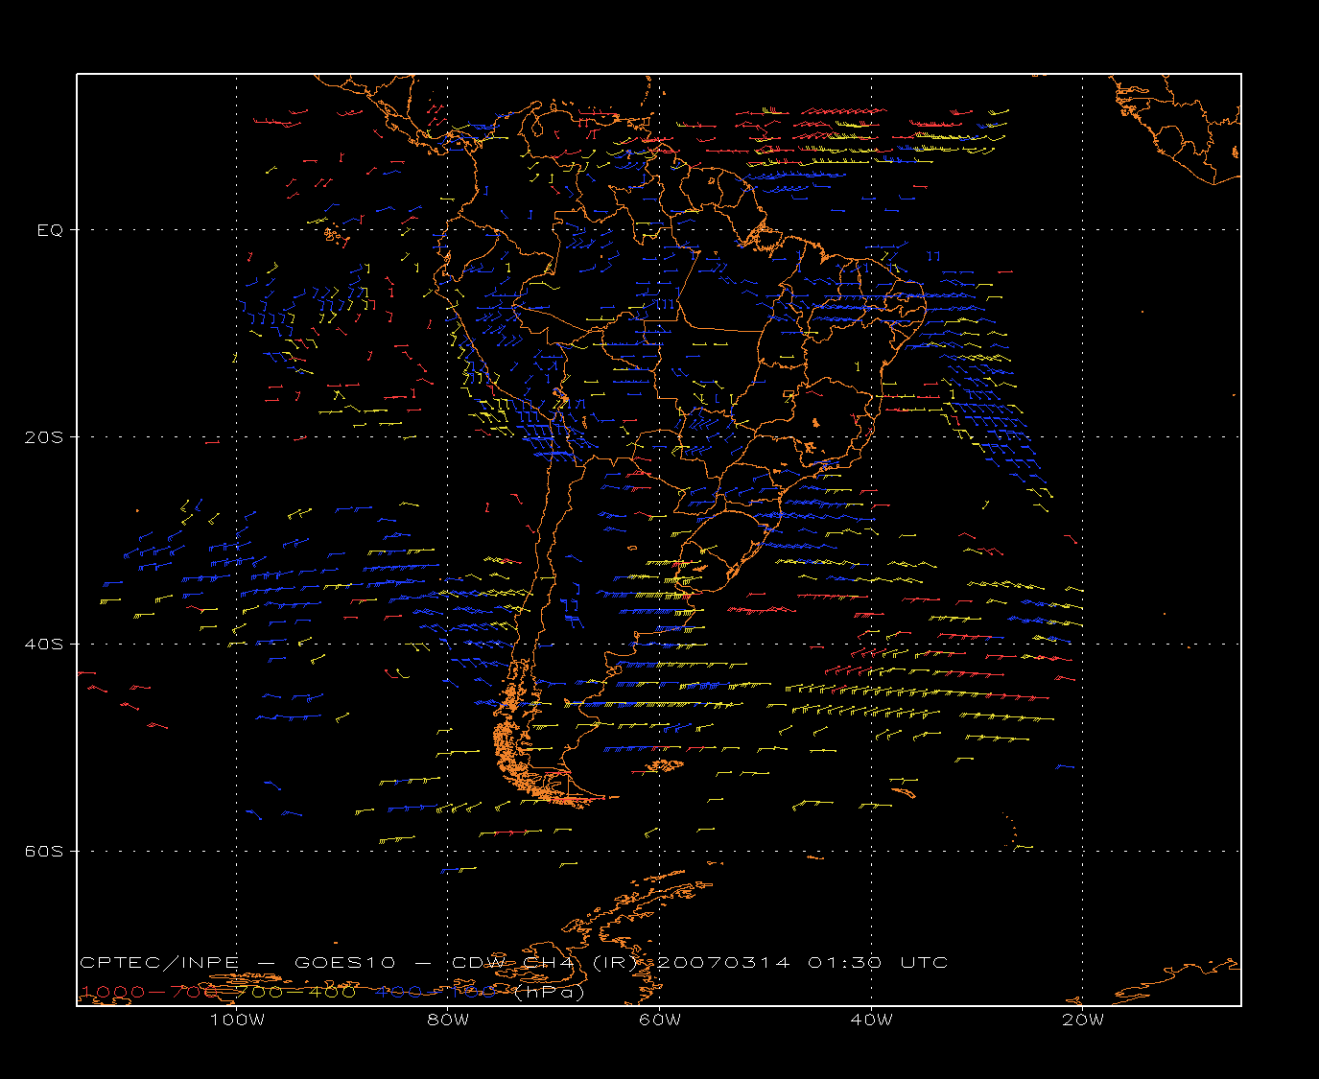Click the 100W longitude label
This screenshot has width=1319, height=1079.
237,1020
